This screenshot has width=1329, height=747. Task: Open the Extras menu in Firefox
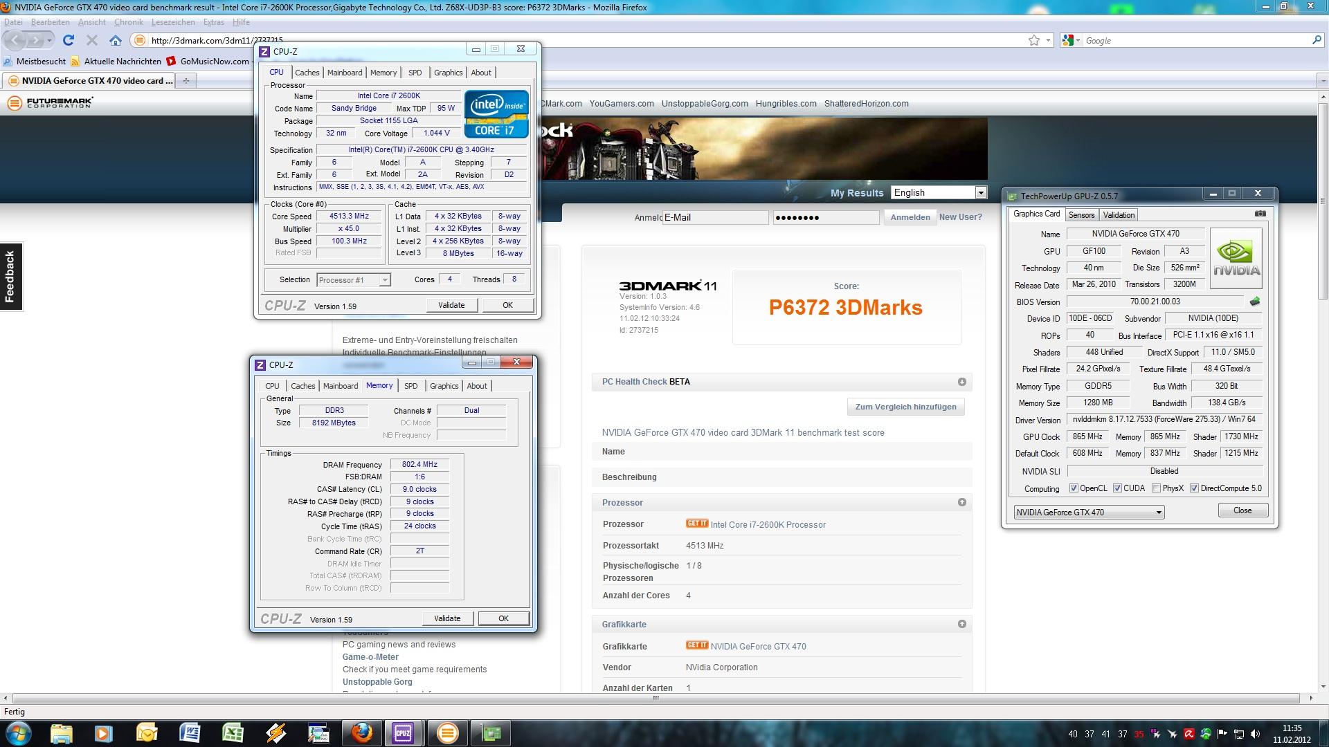coord(213,22)
